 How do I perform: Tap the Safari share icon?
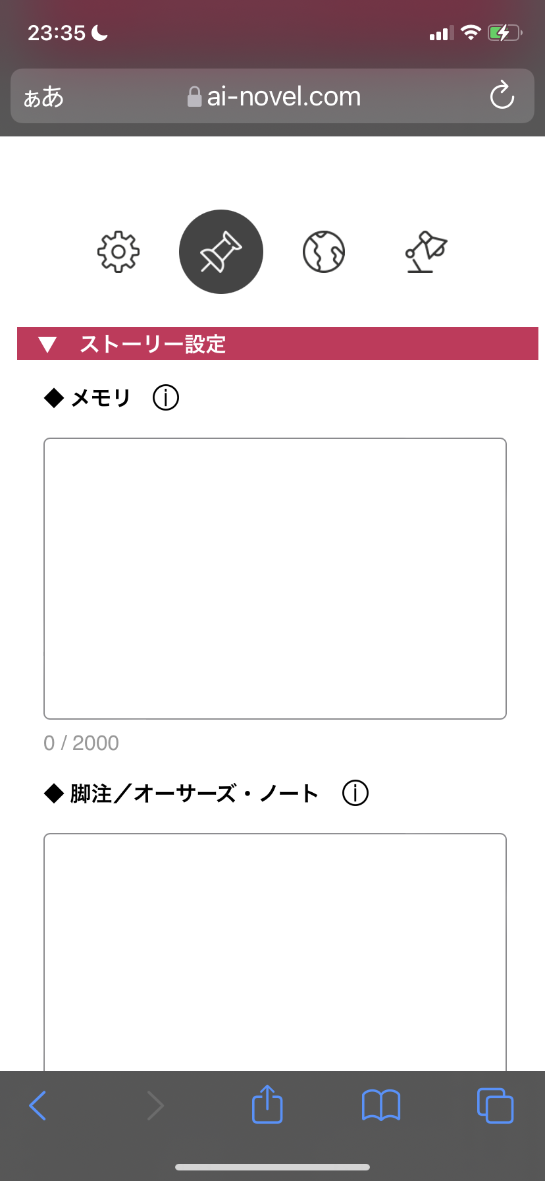[x=267, y=1105]
